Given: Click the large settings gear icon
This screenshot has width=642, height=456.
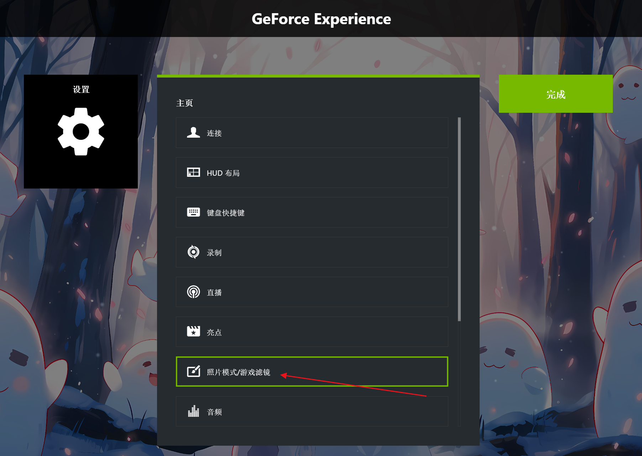Looking at the screenshot, I should click(x=81, y=132).
